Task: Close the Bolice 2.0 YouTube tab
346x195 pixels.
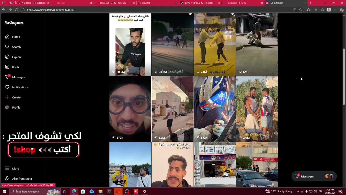Action: point(134,3)
